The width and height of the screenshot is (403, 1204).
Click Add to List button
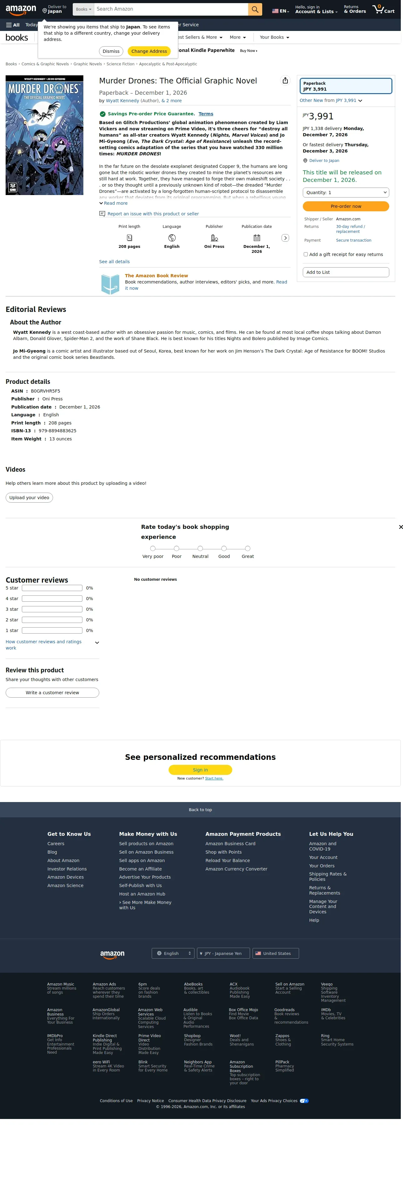click(x=346, y=272)
